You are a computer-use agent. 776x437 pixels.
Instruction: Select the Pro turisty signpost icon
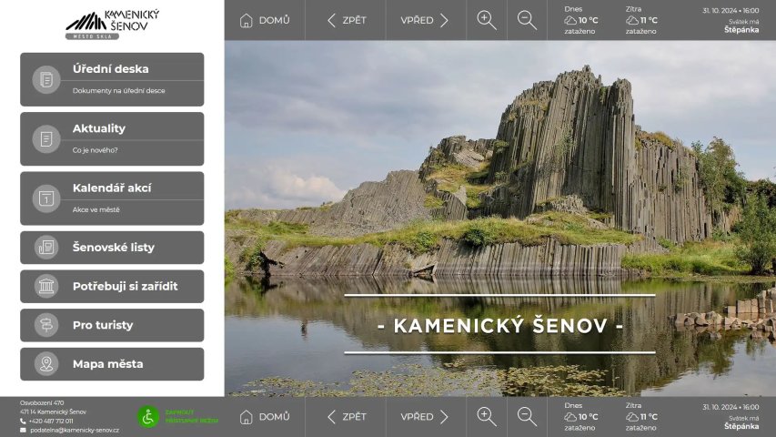tap(45, 325)
